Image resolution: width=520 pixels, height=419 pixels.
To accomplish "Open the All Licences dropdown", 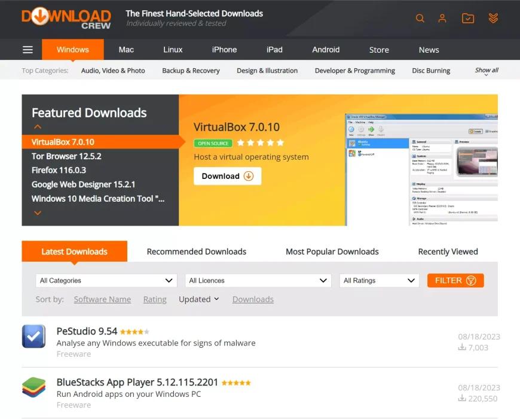I will point(258,281).
